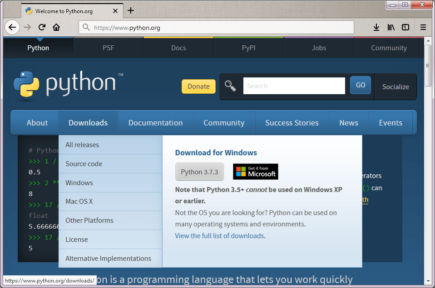Open a new tab with plus icon
The image size is (435, 288).
(x=131, y=10)
